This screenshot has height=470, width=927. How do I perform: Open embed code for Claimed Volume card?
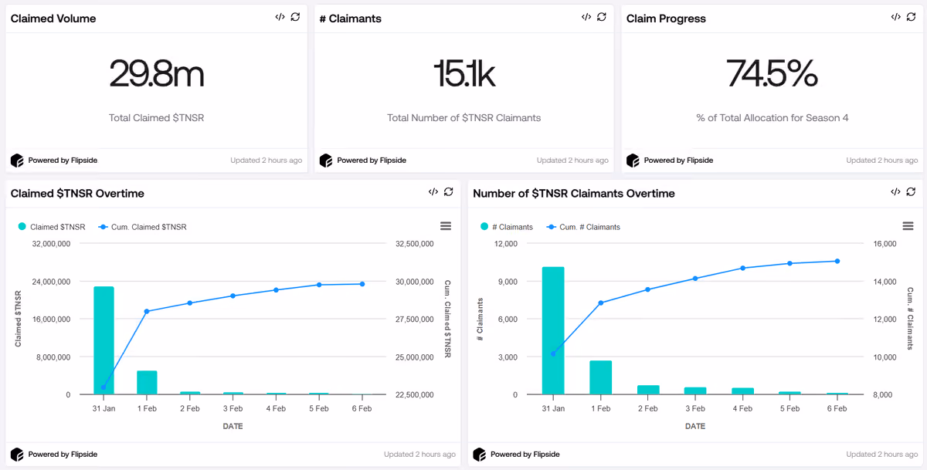click(x=280, y=17)
